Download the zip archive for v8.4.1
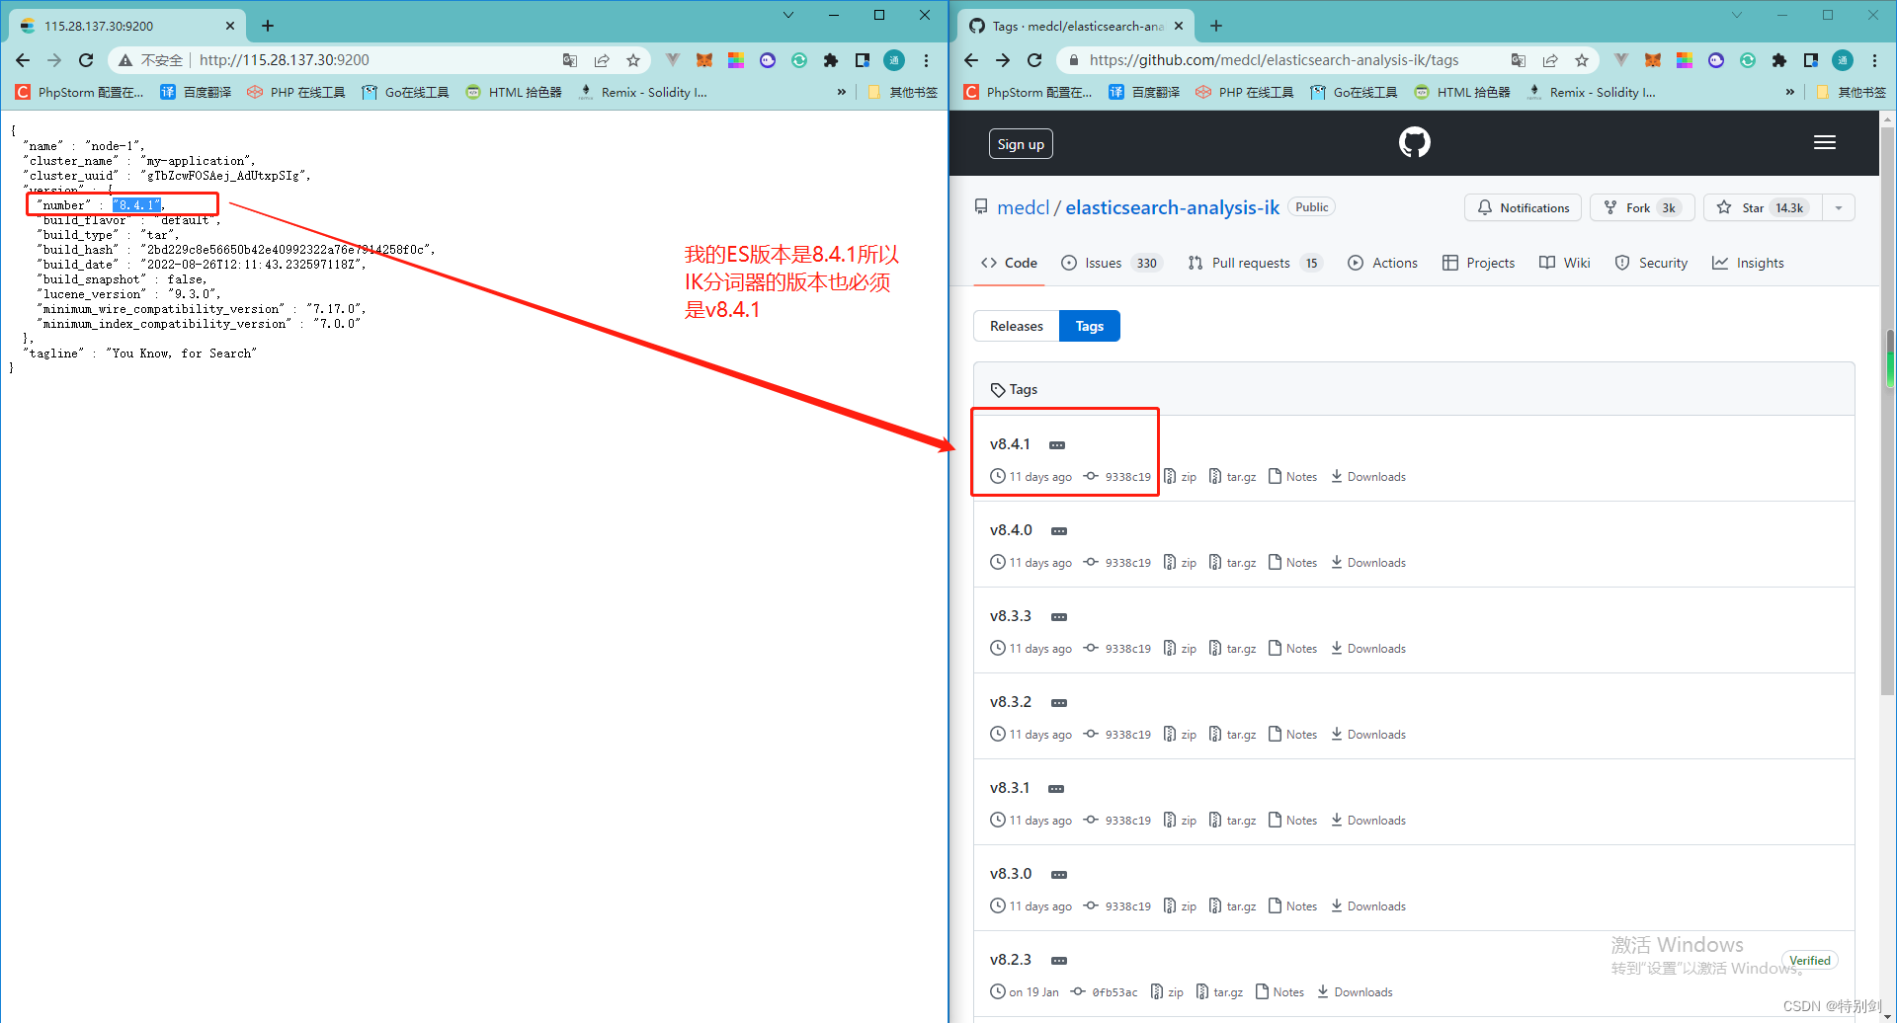The image size is (1897, 1023). click(1180, 477)
